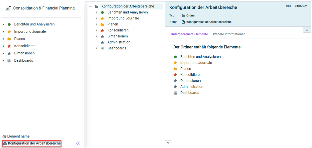312x148 pixels.
Task: Open Import und Journale in folder elements list
Action: 196,63
